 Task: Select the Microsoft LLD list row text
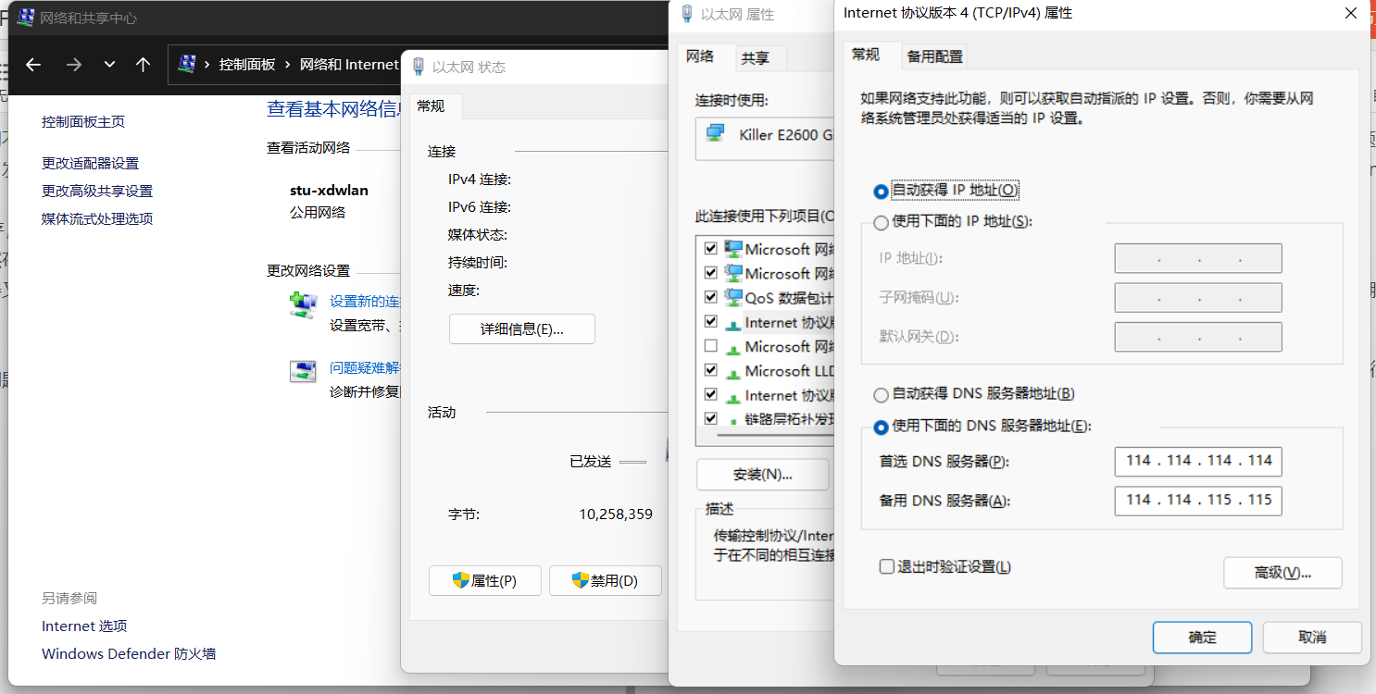click(789, 371)
